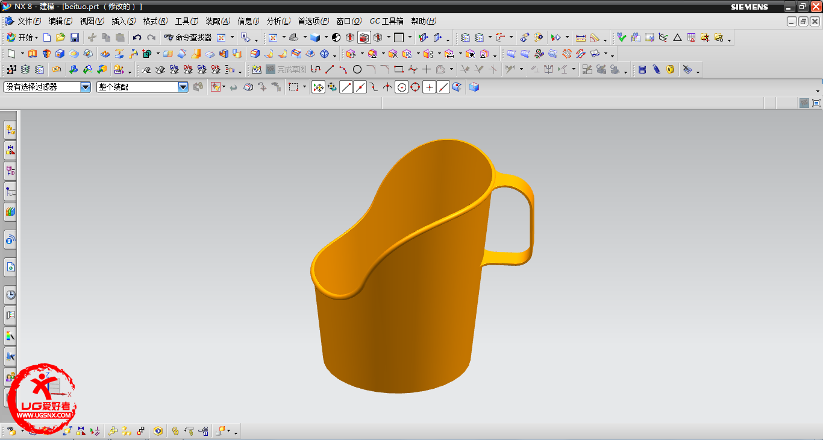Toggle Quadrant Point snap

point(415,87)
